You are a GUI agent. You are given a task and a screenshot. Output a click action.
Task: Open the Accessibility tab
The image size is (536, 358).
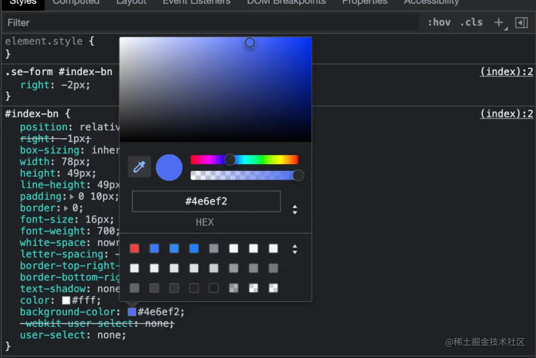[431, 2]
